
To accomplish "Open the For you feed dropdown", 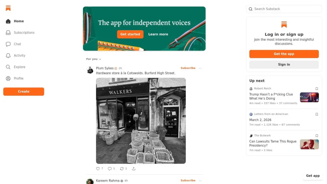I will tap(93, 59).
